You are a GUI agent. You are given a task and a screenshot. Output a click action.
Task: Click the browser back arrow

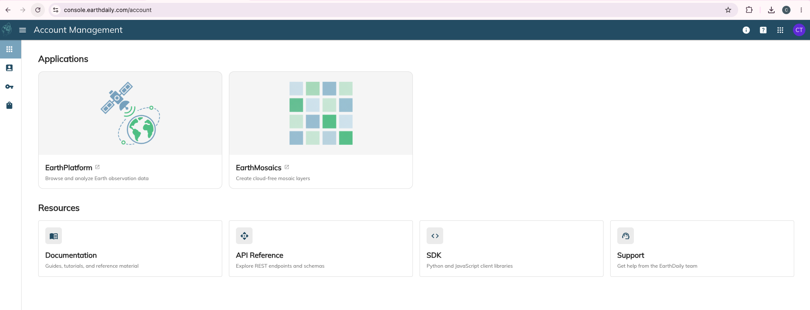point(8,10)
